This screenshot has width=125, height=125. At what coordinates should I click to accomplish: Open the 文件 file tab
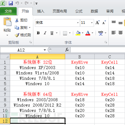(x=8, y=11)
